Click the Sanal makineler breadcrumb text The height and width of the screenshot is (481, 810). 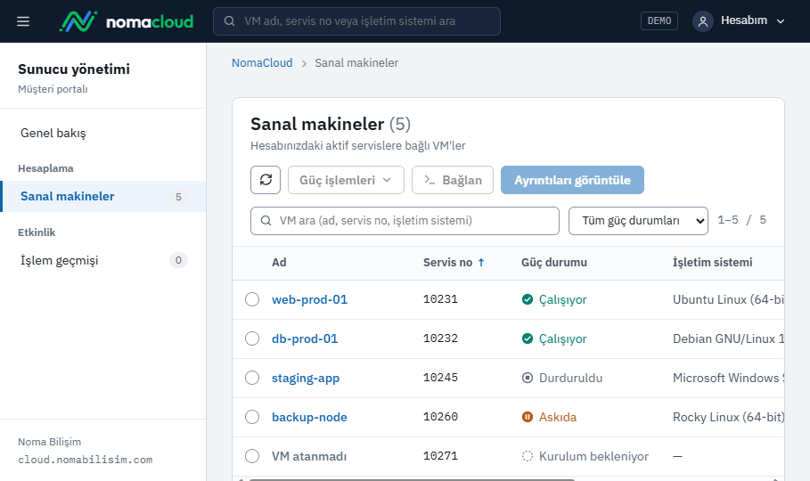pos(356,63)
